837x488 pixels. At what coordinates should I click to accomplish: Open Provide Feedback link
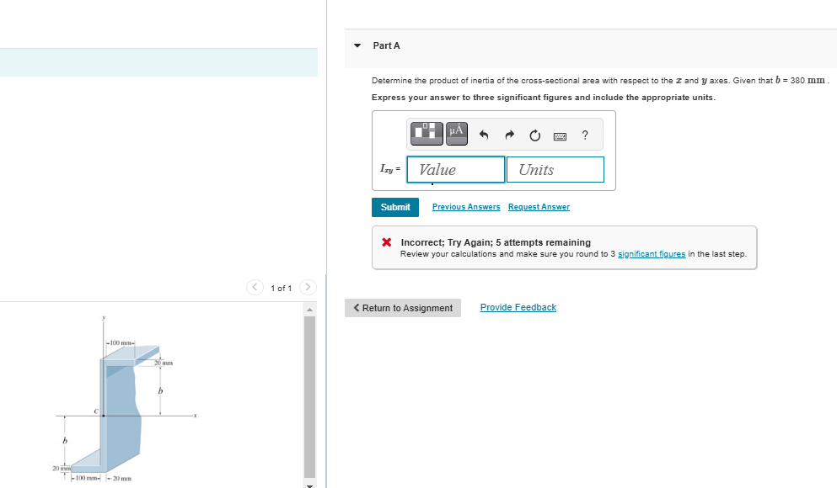pyautogui.click(x=518, y=307)
